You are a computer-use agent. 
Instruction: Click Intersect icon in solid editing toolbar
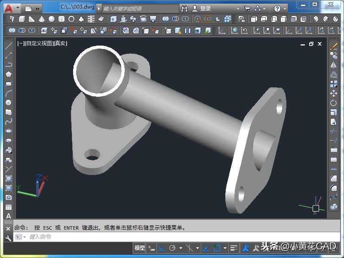32,30
